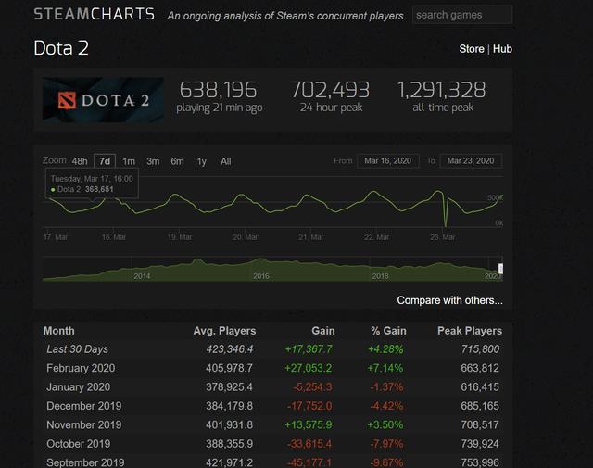
Task: Set chart zoom to 1m
Action: click(x=129, y=161)
